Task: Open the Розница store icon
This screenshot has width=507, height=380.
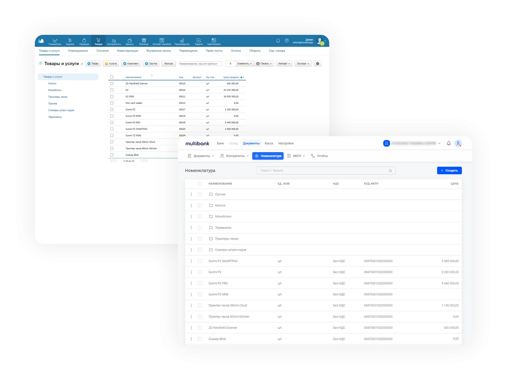Action: [x=144, y=41]
